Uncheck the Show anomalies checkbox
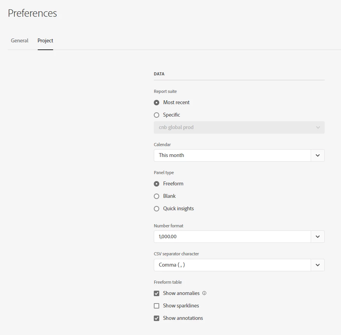Image resolution: width=341 pixels, height=335 pixels. [157, 293]
